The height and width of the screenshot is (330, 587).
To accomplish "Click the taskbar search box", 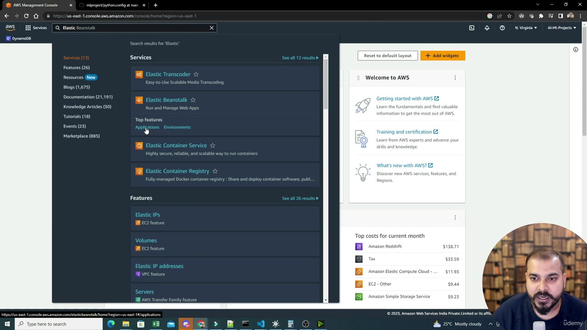I will (58, 324).
